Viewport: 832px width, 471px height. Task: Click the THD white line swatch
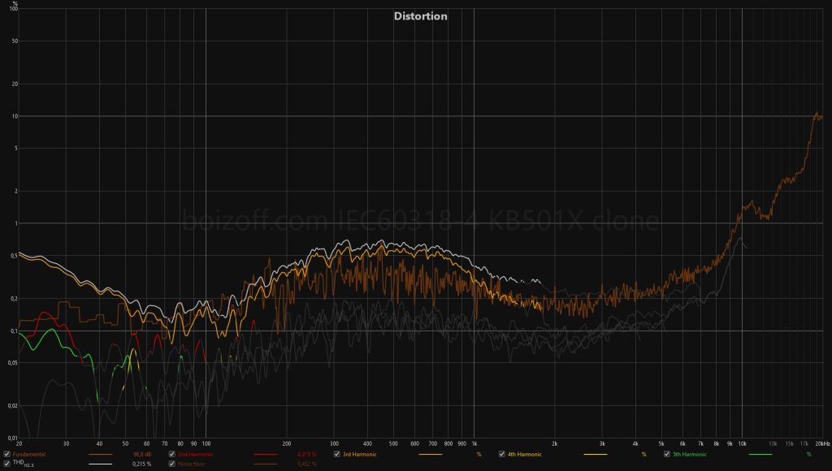tap(100, 465)
